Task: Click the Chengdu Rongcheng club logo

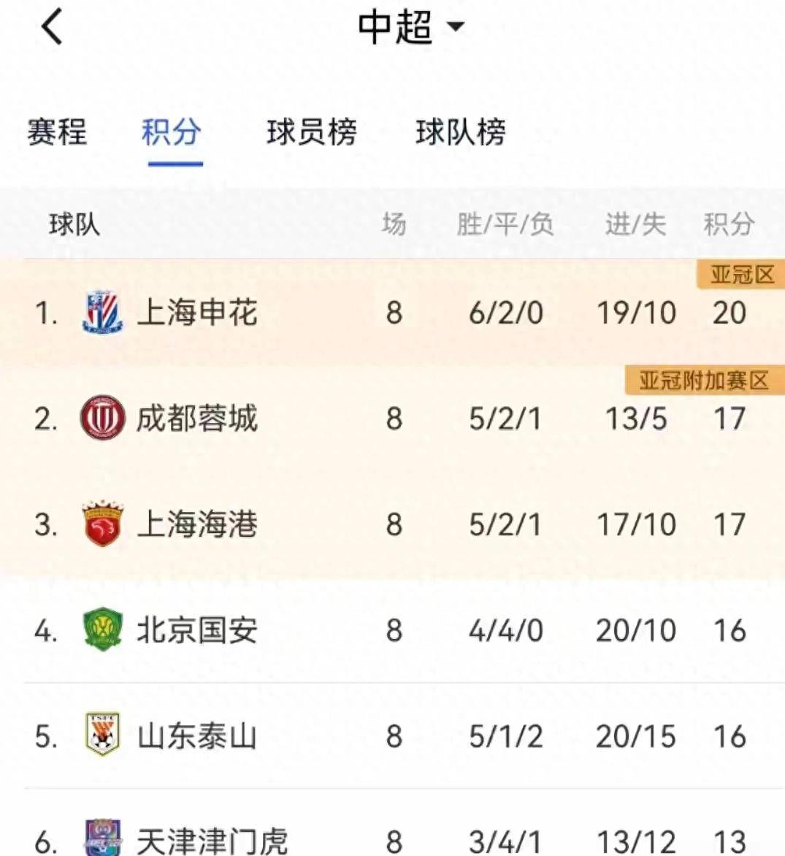Action: click(102, 418)
